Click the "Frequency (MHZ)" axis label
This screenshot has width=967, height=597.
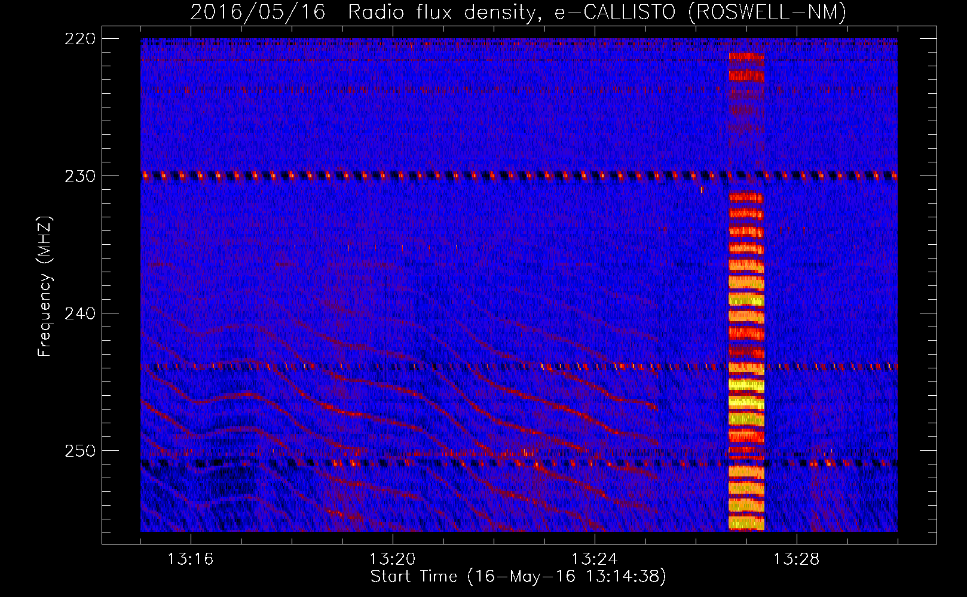(45, 286)
